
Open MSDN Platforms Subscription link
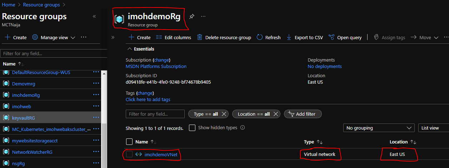(156, 66)
